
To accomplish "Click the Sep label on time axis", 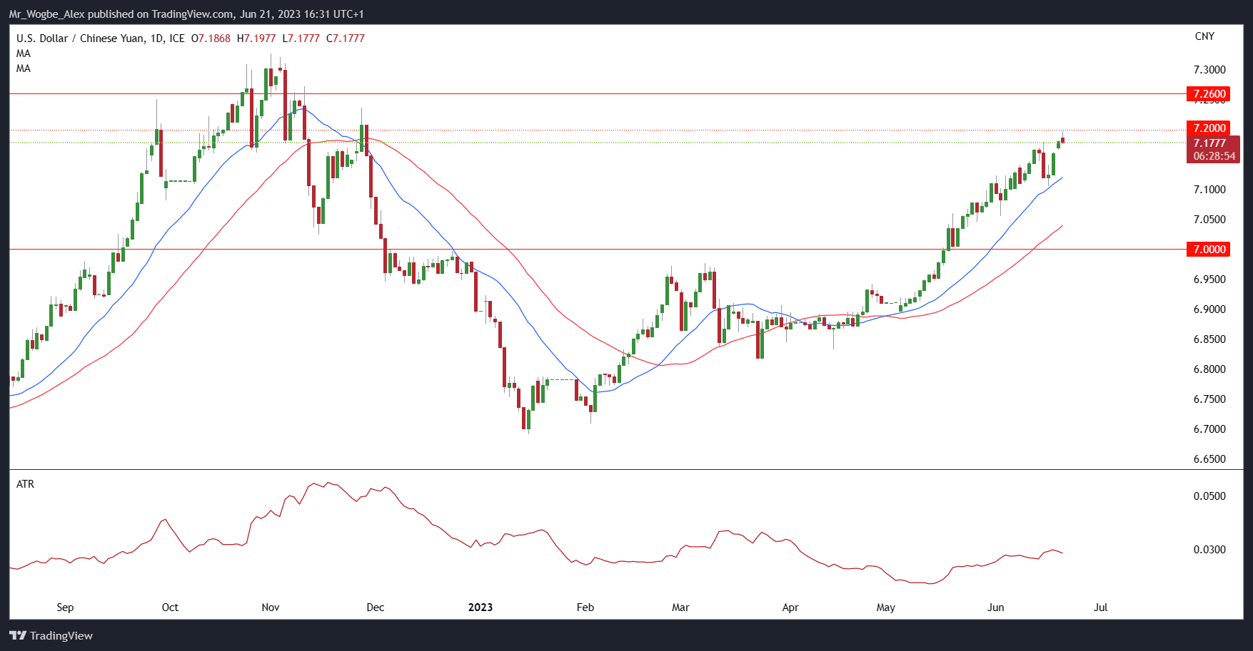I will point(65,608).
